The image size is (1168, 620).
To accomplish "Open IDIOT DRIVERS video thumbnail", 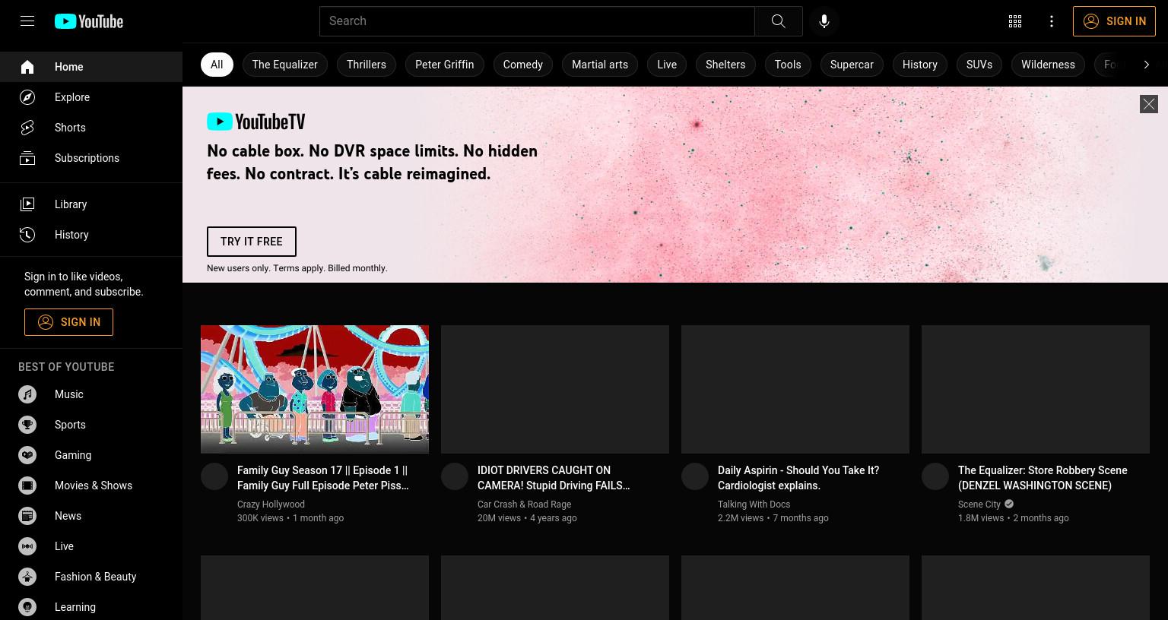I will [555, 389].
